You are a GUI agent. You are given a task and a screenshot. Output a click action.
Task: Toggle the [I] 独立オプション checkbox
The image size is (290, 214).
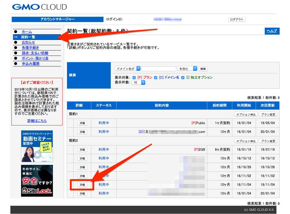tap(183, 78)
